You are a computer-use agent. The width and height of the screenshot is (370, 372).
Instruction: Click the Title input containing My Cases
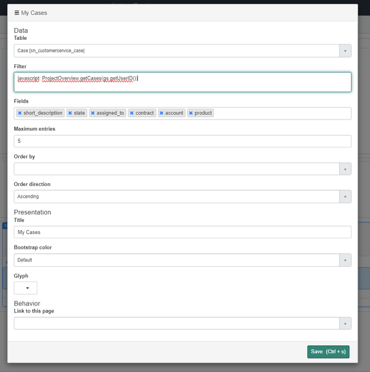[183, 232]
